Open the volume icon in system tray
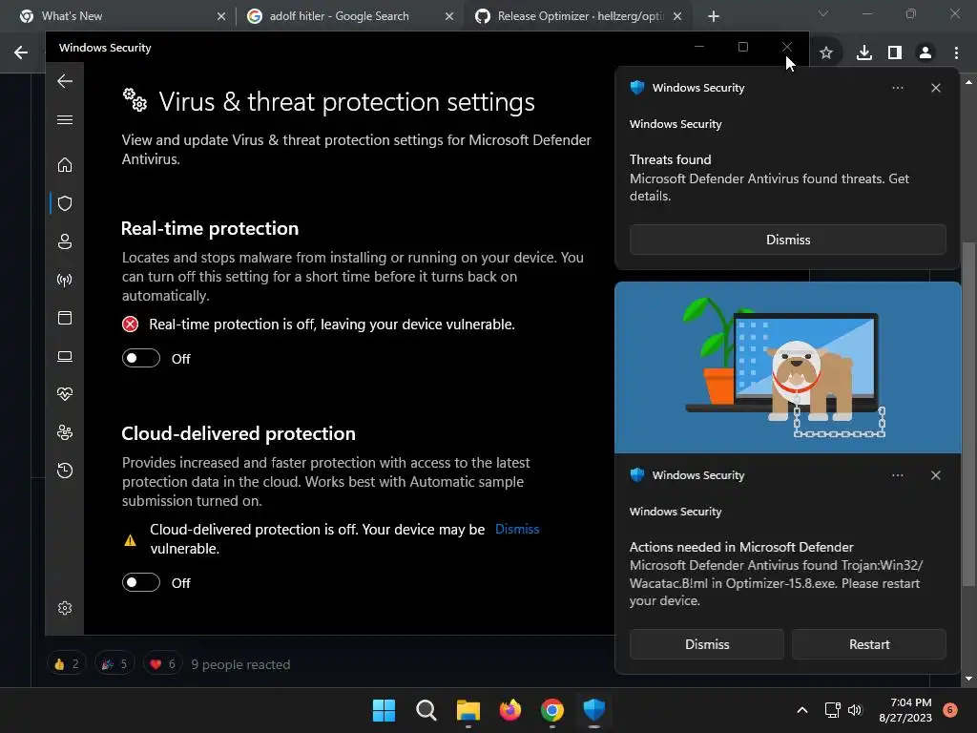 855,710
